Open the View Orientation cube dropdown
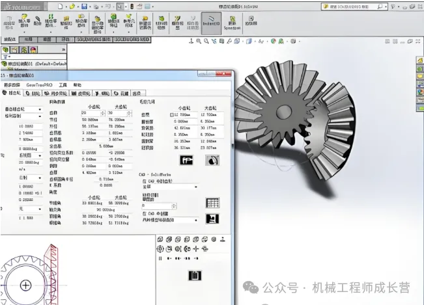This screenshot has width=424, height=305. pyautogui.click(x=237, y=42)
